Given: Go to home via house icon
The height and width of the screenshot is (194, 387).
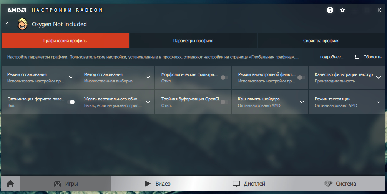Looking at the screenshot, I should coord(10,184).
